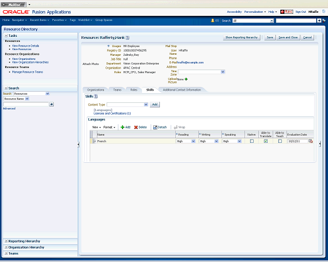The image size is (328, 262).
Task: Collapse the right pane splitter arrow
Action: [320, 144]
